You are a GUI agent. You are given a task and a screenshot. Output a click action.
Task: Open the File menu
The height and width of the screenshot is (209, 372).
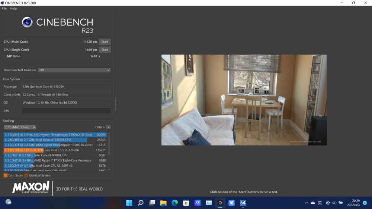tap(4, 8)
